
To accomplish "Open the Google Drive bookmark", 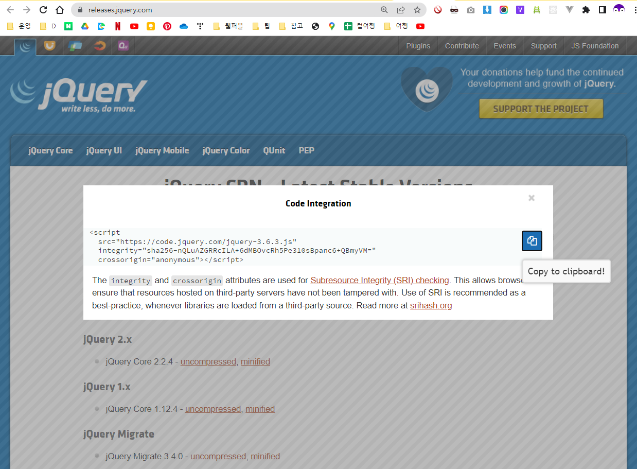I will [85, 26].
